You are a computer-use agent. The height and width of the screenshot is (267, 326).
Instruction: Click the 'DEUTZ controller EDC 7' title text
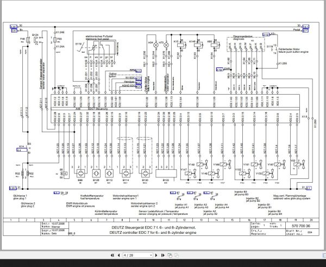(x=153, y=233)
